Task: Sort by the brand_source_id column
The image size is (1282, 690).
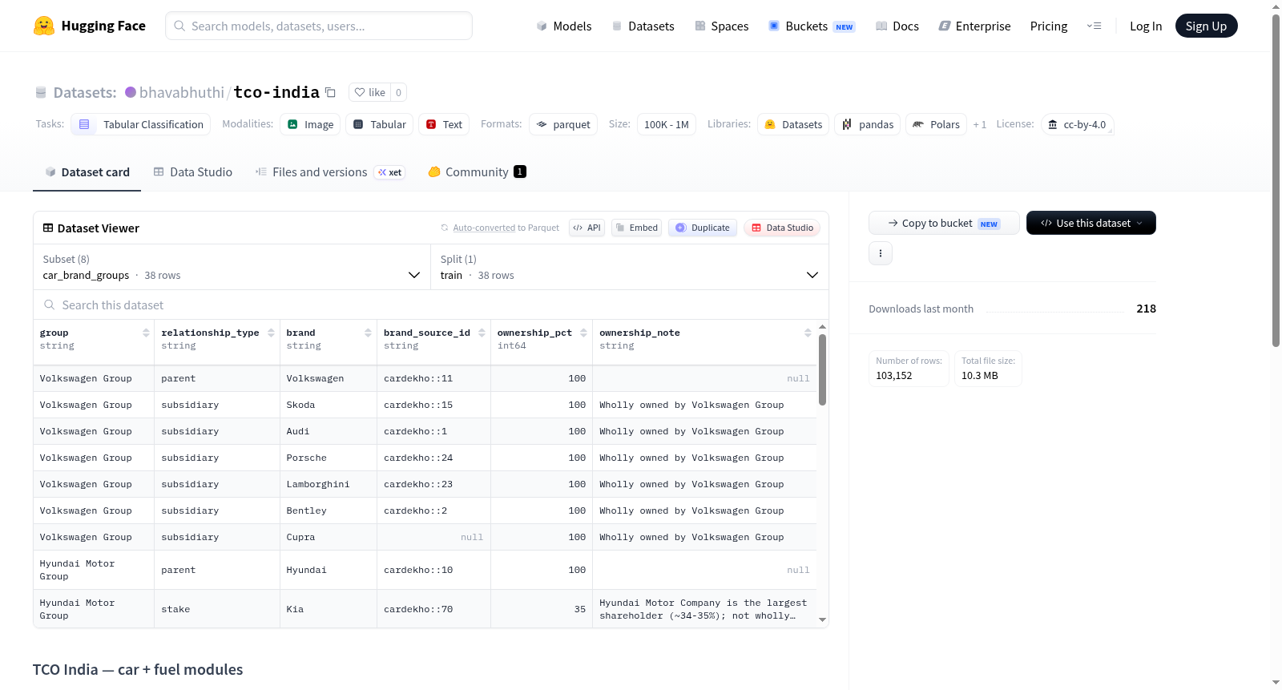Action: pyautogui.click(x=482, y=333)
